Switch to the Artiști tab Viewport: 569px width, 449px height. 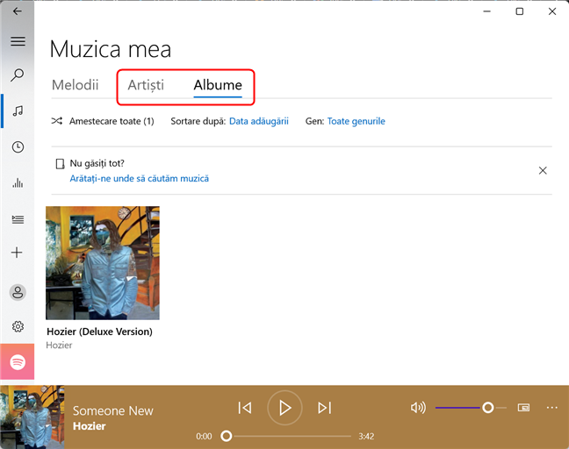pos(146,85)
